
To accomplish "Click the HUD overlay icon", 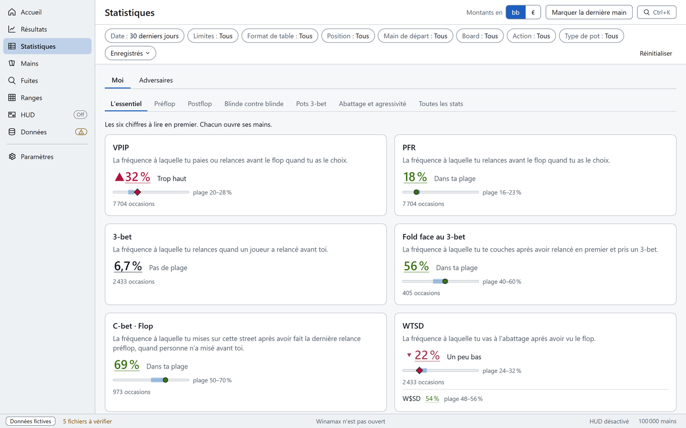I will point(12,115).
